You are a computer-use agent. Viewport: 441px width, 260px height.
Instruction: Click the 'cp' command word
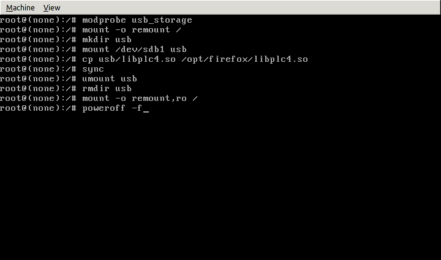coord(87,59)
